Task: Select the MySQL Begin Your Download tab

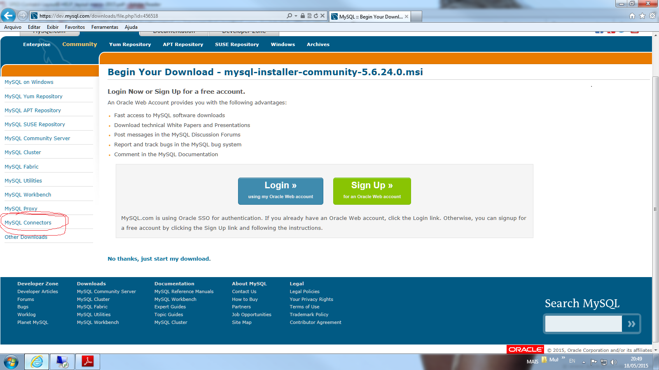Action: [x=370, y=16]
